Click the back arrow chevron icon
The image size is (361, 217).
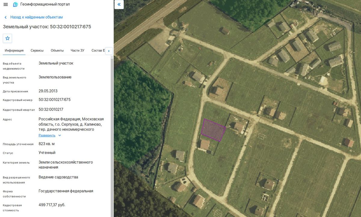(5, 17)
